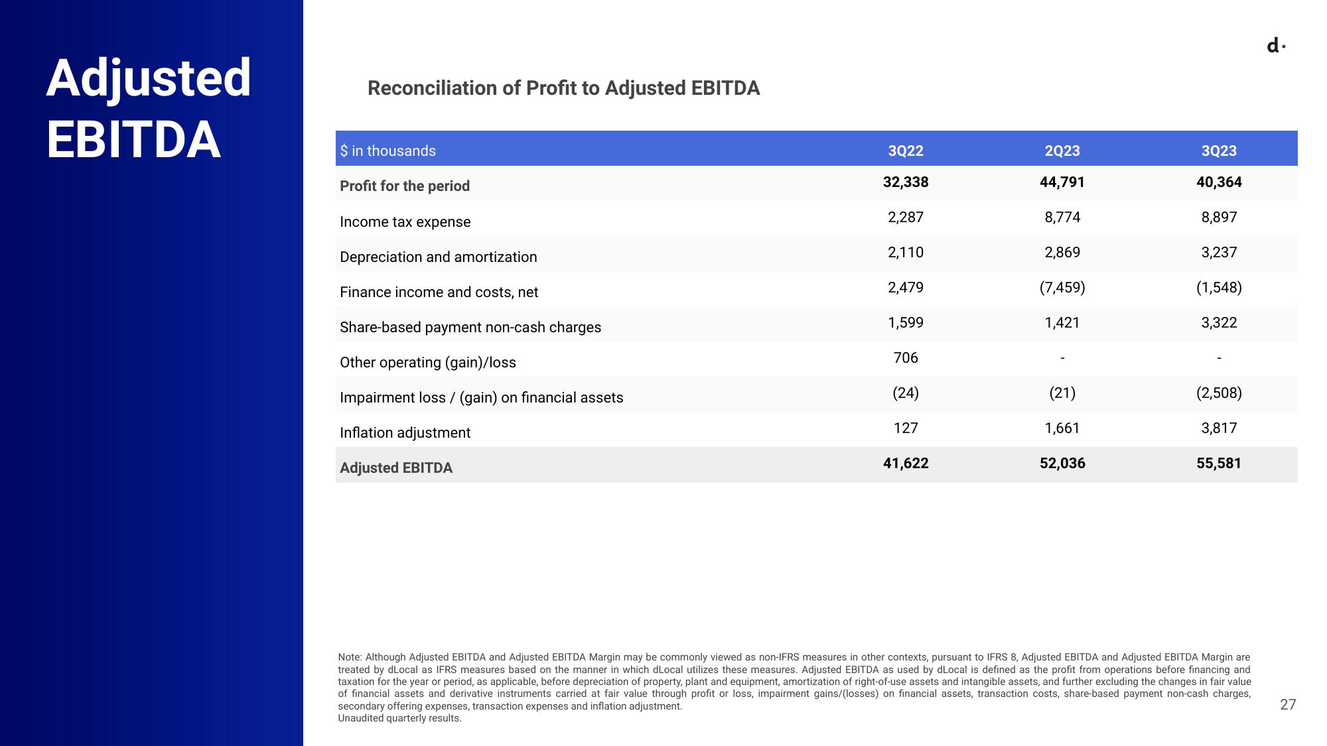Click profit value 40,364

click(1219, 182)
